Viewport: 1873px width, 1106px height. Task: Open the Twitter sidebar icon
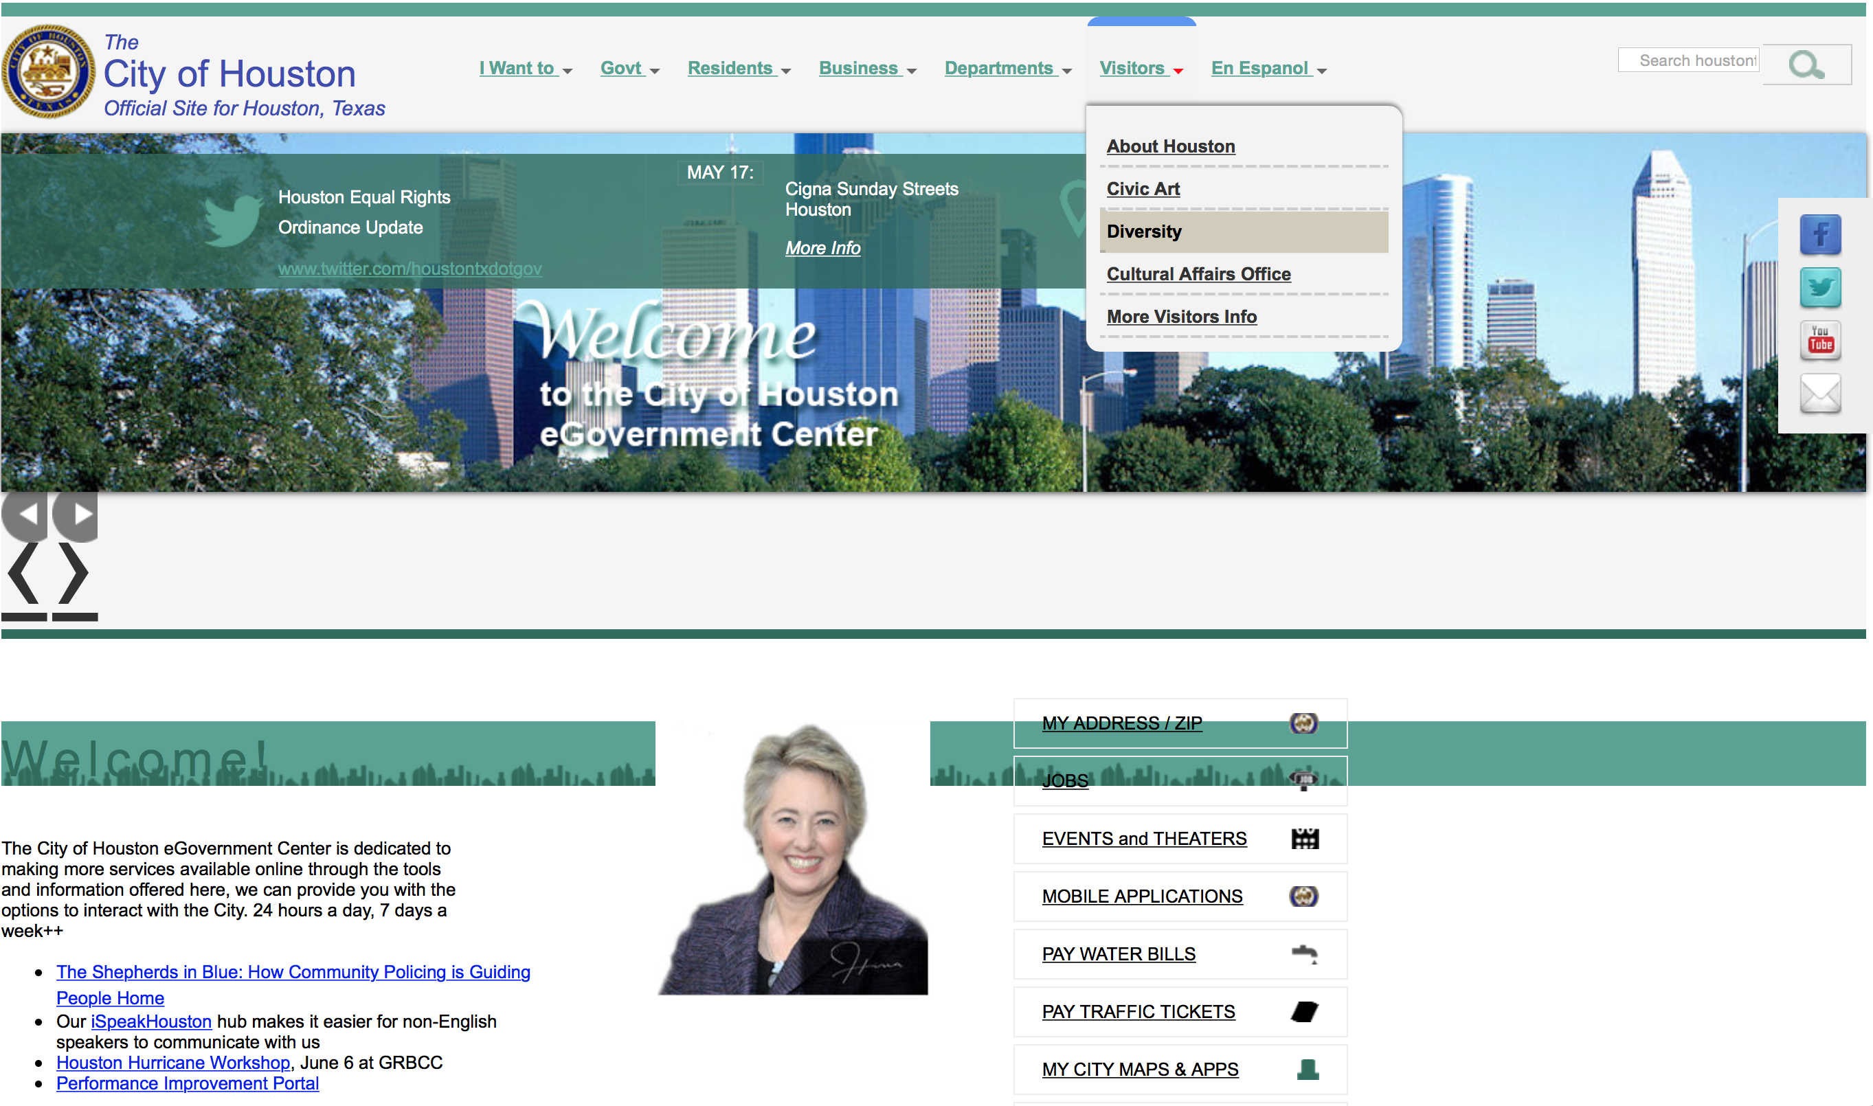[1819, 288]
